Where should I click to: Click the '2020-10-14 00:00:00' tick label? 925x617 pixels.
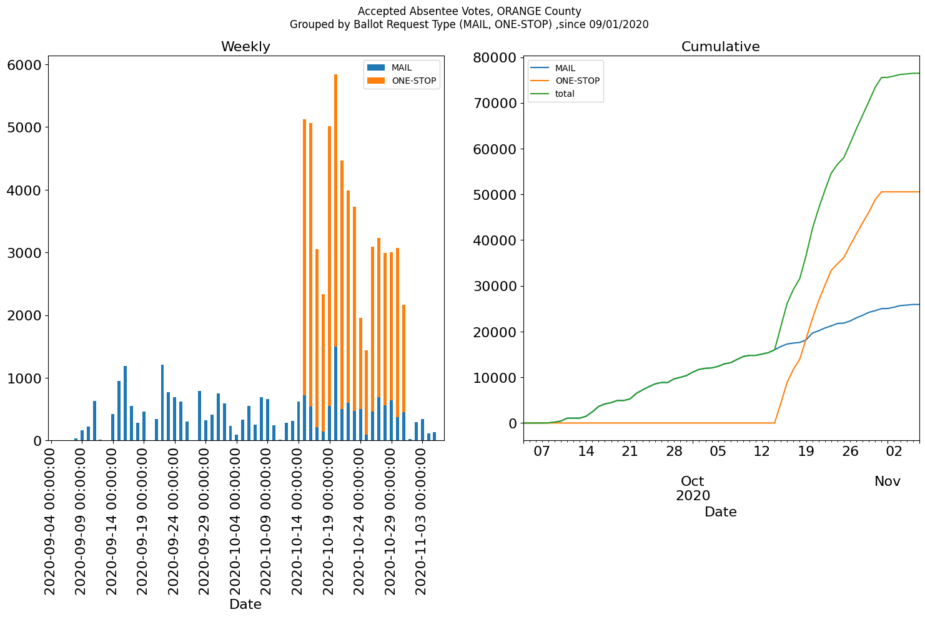coord(298,521)
